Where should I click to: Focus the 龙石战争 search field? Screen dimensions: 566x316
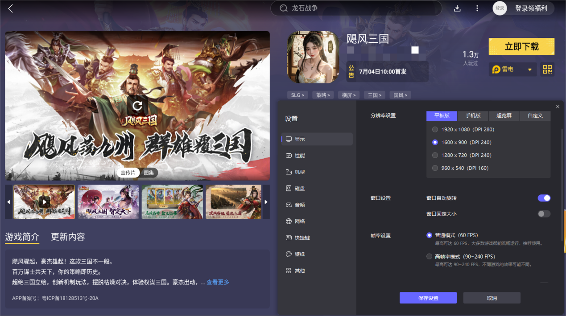coord(356,8)
